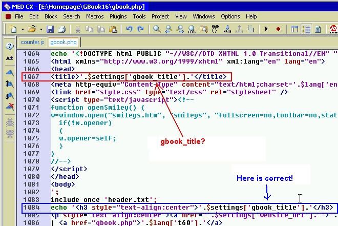338x226 pixels.
Task: Click the Open file folder icon
Action: pos(32,29)
